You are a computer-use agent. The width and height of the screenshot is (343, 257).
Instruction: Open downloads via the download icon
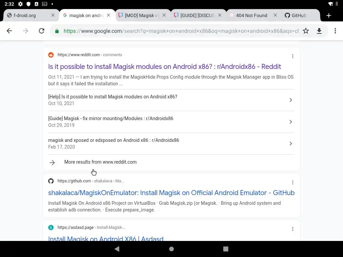pyautogui.click(x=319, y=31)
